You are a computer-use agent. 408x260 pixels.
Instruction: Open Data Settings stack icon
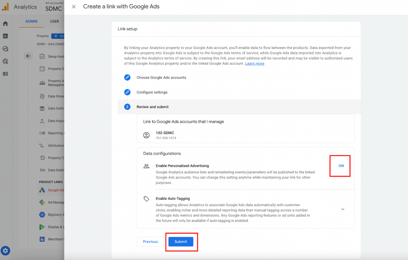[42, 108]
